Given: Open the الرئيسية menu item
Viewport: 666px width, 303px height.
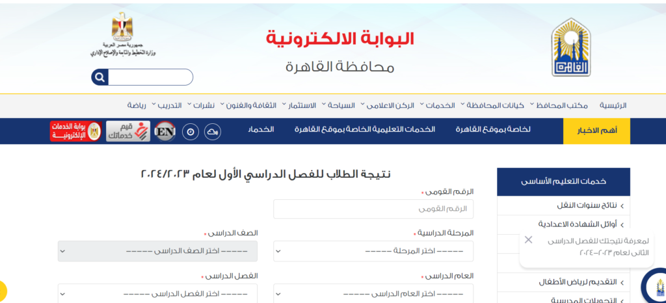Looking at the screenshot, I should pyautogui.click(x=613, y=105).
